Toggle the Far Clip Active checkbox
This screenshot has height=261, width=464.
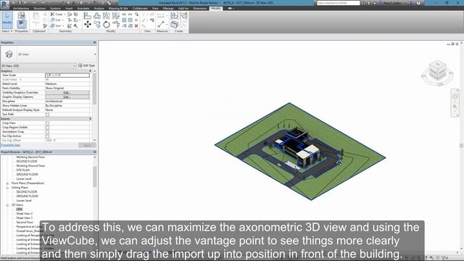(47, 136)
